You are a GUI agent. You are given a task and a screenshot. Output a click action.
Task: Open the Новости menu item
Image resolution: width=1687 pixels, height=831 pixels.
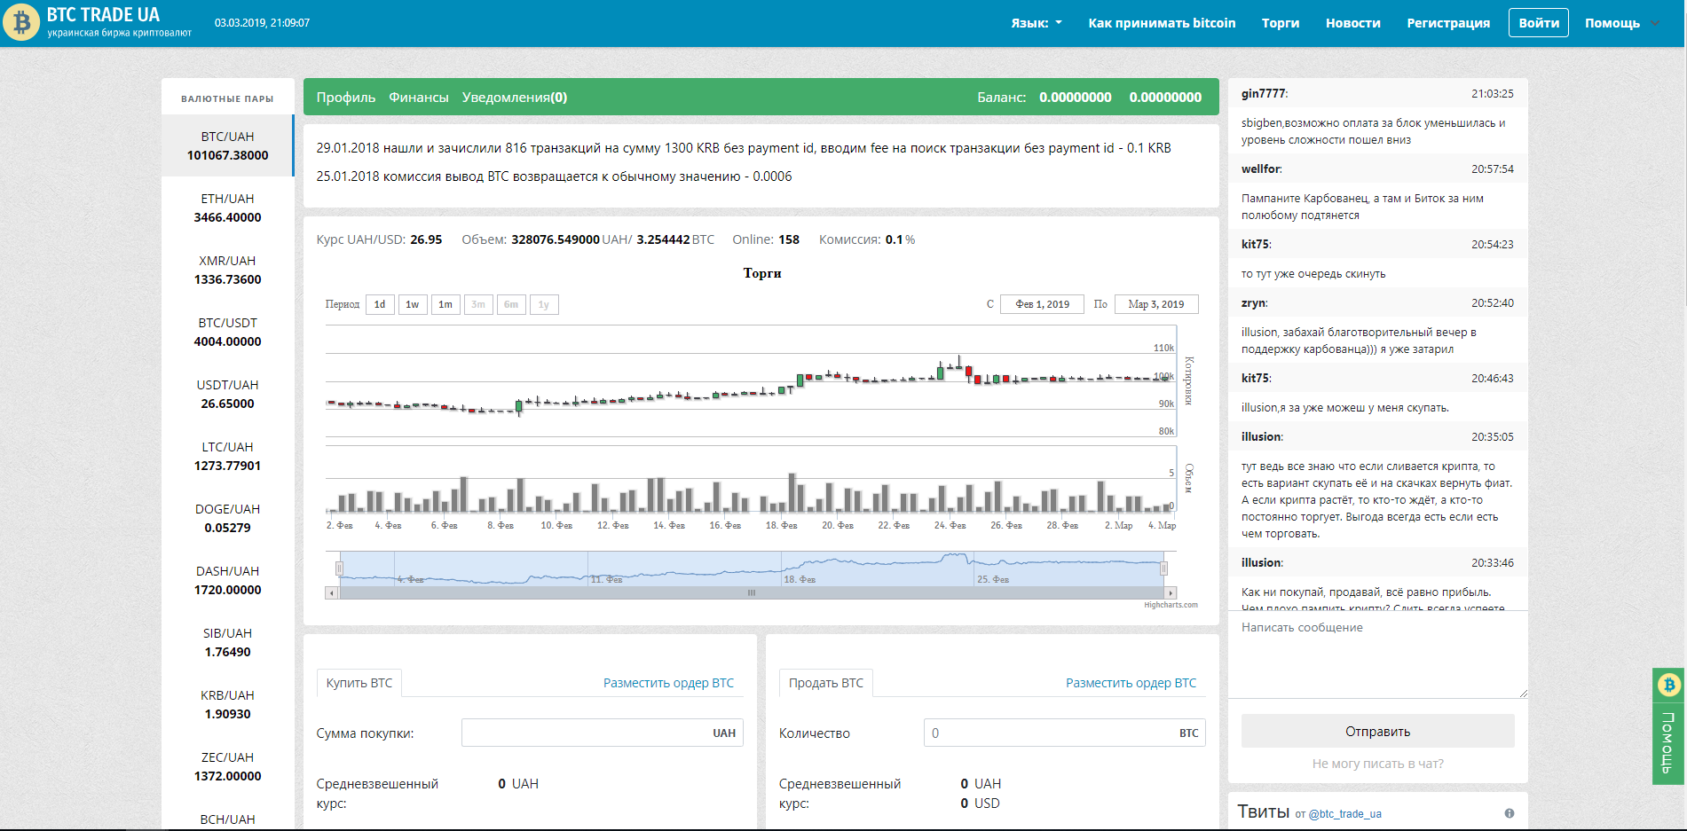click(x=1352, y=23)
